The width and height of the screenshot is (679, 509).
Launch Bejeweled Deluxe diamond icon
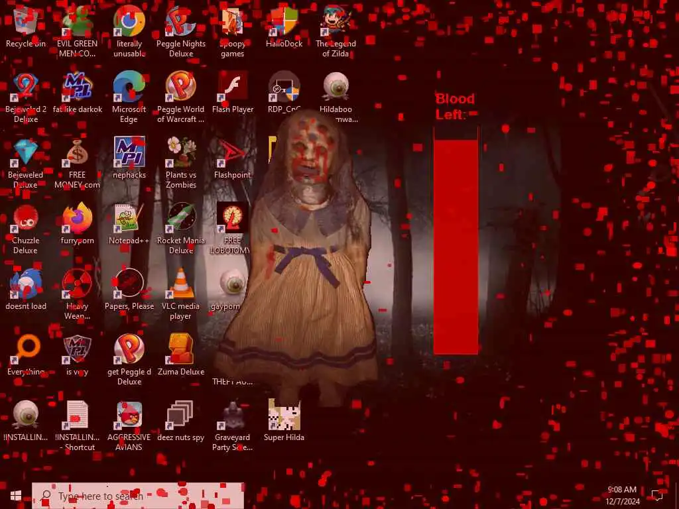[x=26, y=152]
